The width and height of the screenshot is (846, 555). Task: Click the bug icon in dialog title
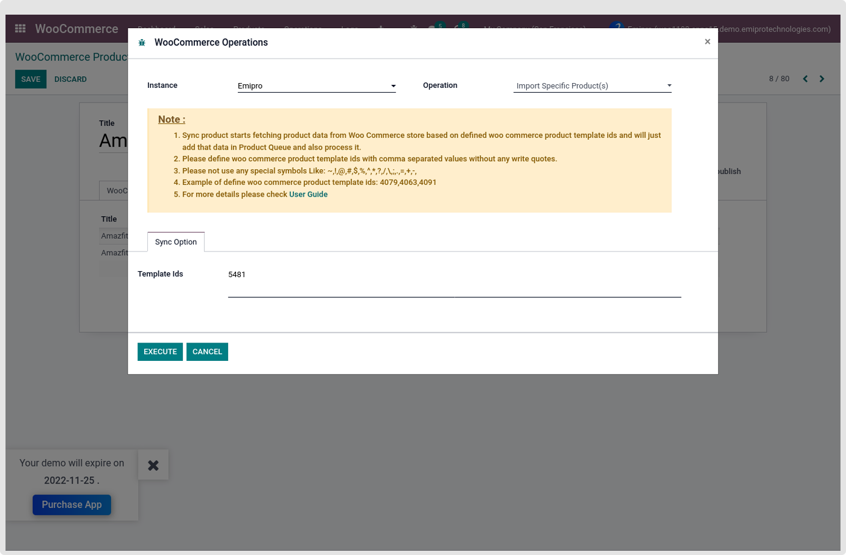click(x=142, y=43)
